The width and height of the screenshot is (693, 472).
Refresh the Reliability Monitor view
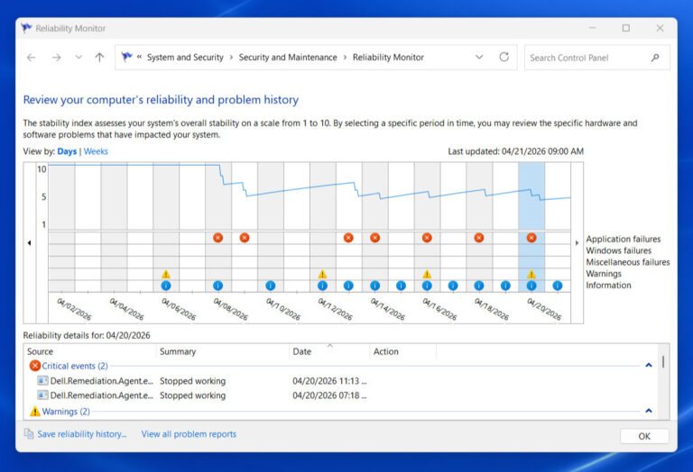pos(504,57)
